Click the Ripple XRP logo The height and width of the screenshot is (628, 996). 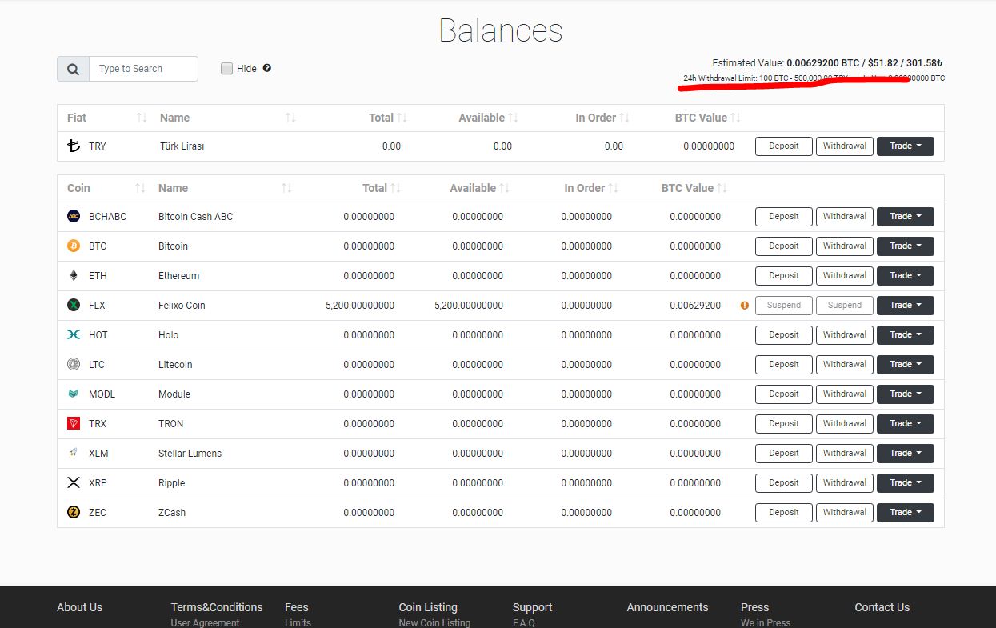pos(74,482)
